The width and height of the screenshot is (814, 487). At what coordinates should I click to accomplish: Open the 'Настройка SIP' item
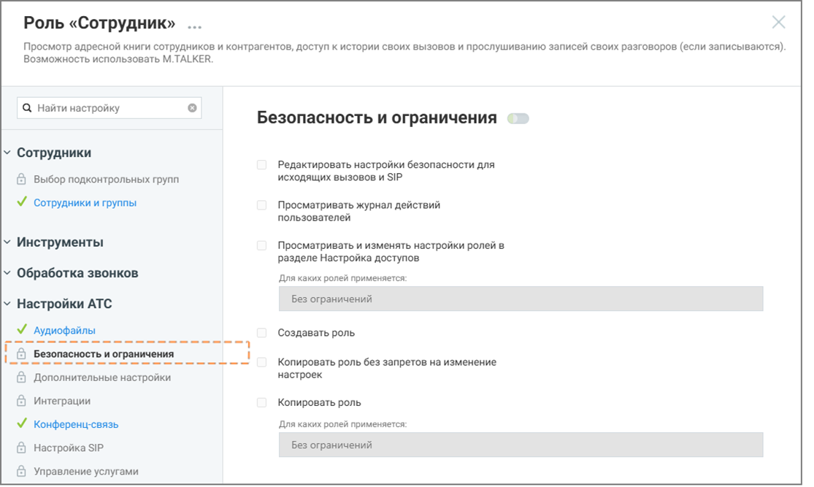pyautogui.click(x=69, y=448)
